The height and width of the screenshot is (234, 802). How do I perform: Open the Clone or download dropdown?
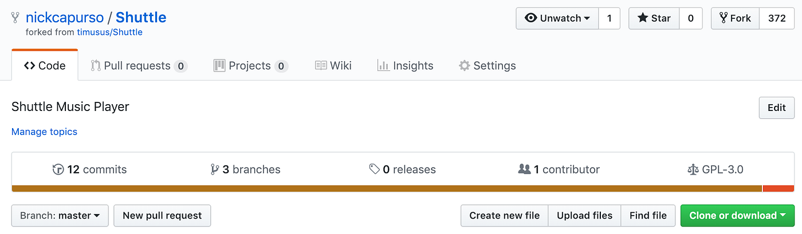click(x=737, y=216)
